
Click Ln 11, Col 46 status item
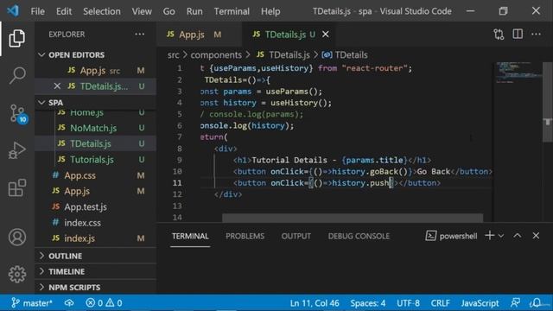[315, 303]
